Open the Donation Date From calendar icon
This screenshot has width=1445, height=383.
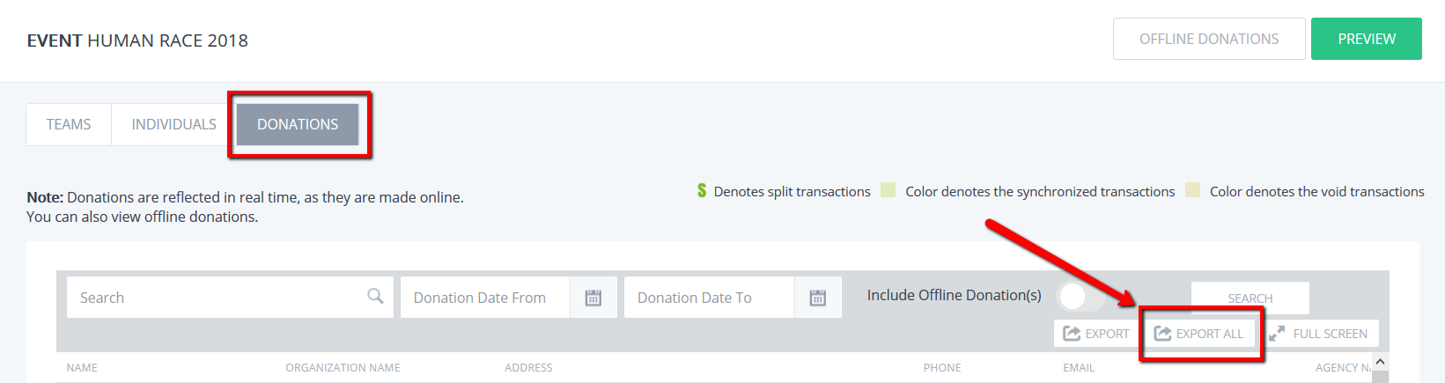(593, 298)
